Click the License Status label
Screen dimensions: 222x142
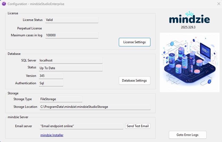click(33, 20)
